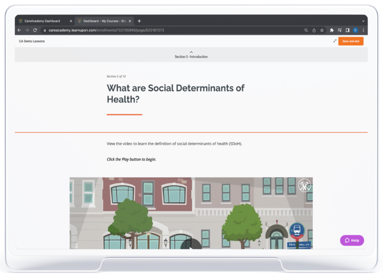Reload the page with the refresh icon
Image resolution: width=383 pixels, height=276 pixels.
click(35, 30)
